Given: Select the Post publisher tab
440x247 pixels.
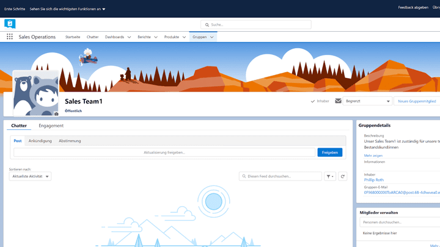Looking at the screenshot, I should click(x=18, y=141).
